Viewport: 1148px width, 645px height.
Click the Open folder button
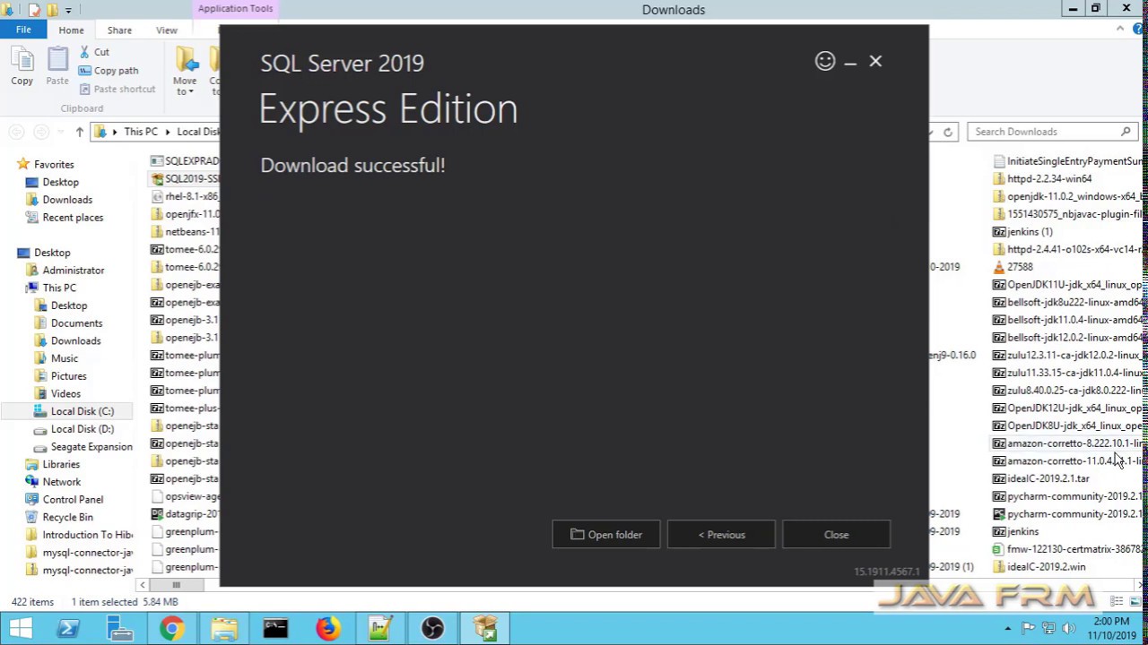click(x=606, y=535)
